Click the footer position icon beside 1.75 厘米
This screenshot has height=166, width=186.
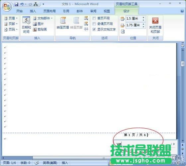point(123,25)
